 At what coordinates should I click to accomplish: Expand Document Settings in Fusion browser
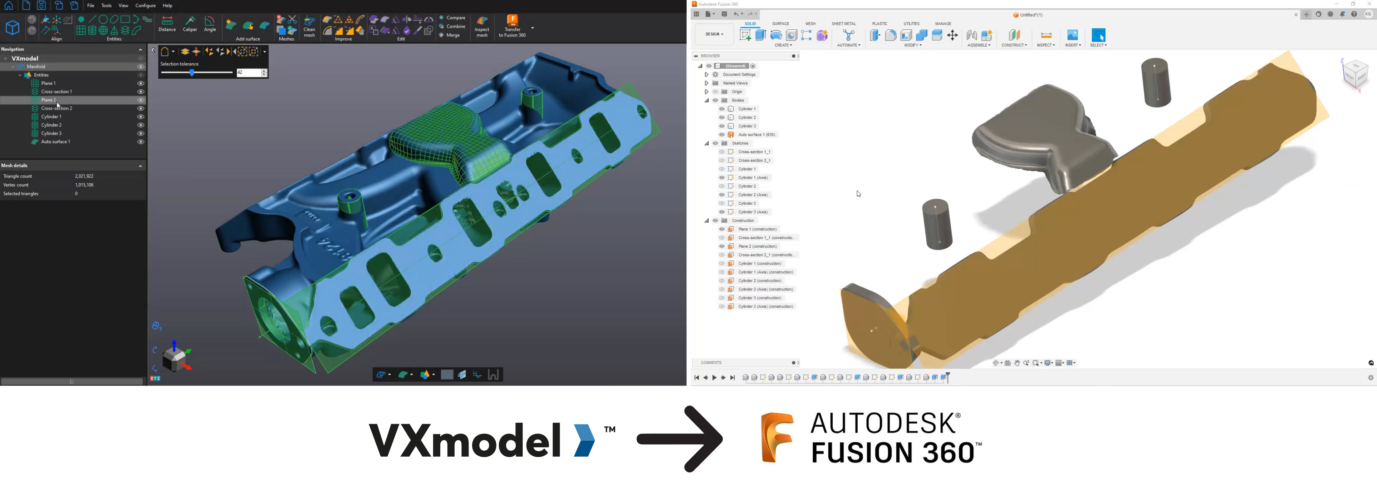(x=707, y=75)
